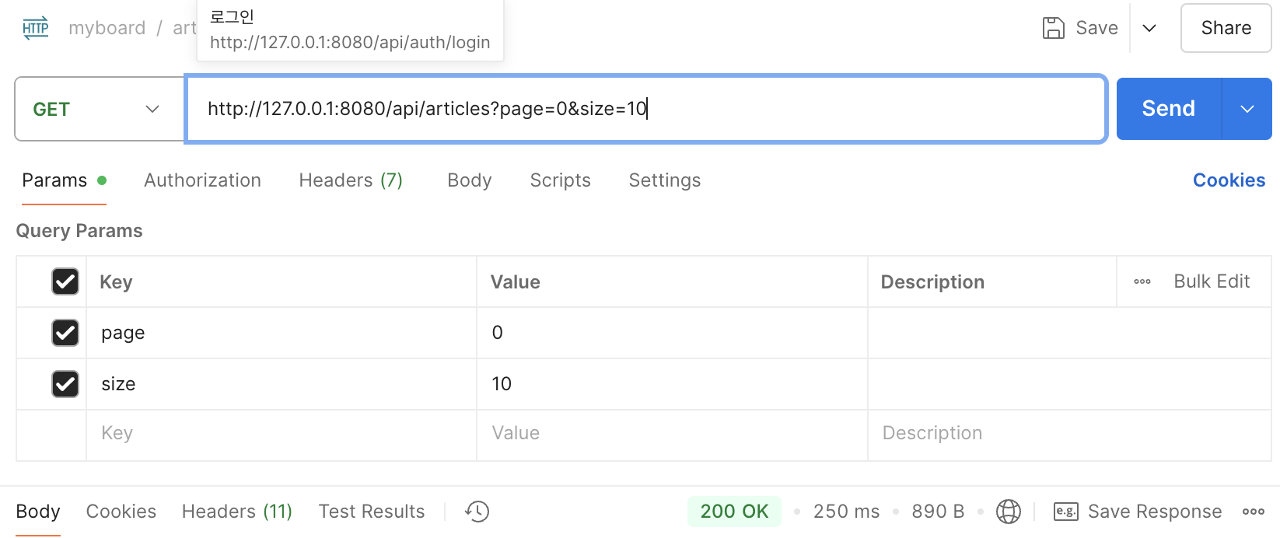Click the Share button
Viewport: 1280px width, 538px height.
[x=1226, y=28]
